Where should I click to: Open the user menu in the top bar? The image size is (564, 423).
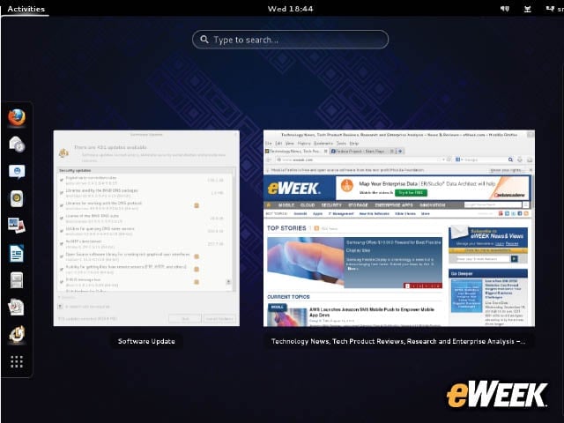click(x=554, y=9)
